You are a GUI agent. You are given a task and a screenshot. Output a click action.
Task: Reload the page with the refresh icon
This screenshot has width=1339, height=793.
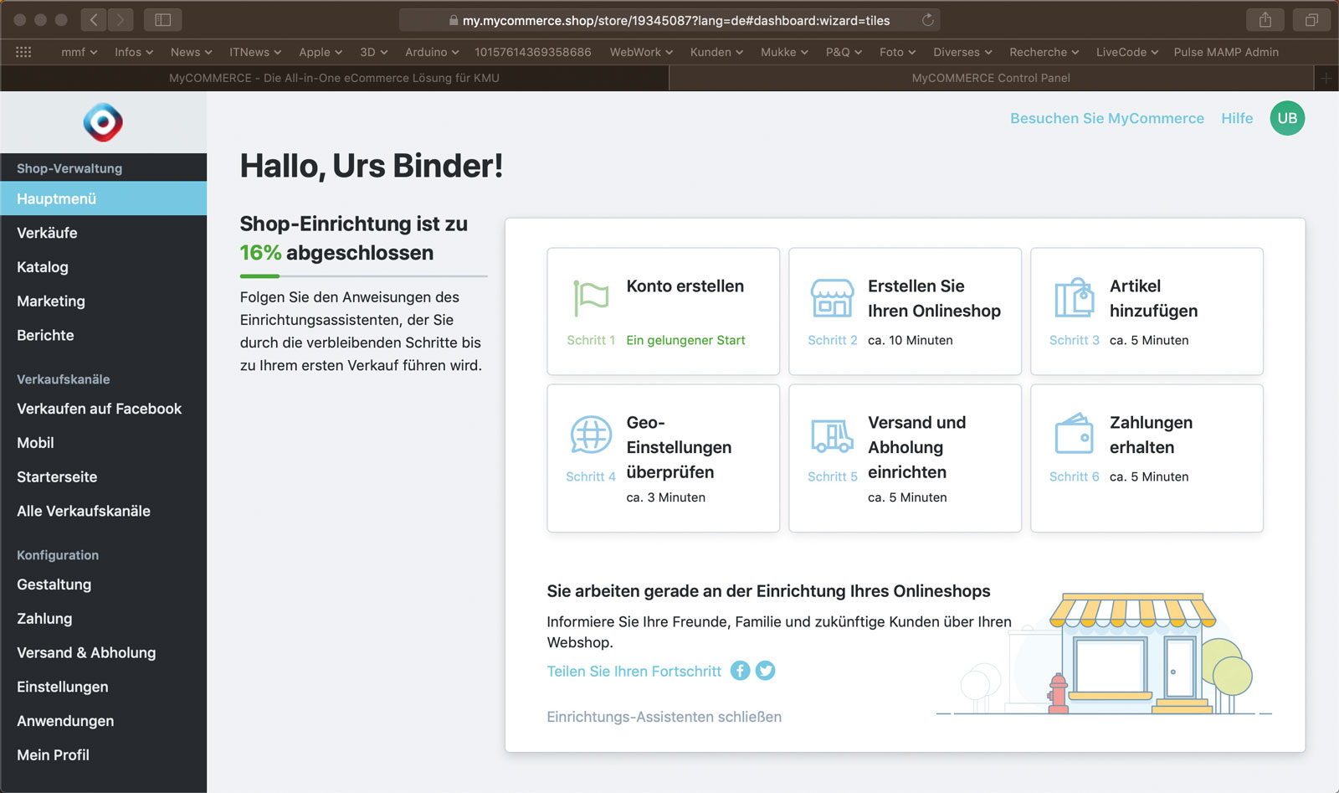[x=927, y=19]
